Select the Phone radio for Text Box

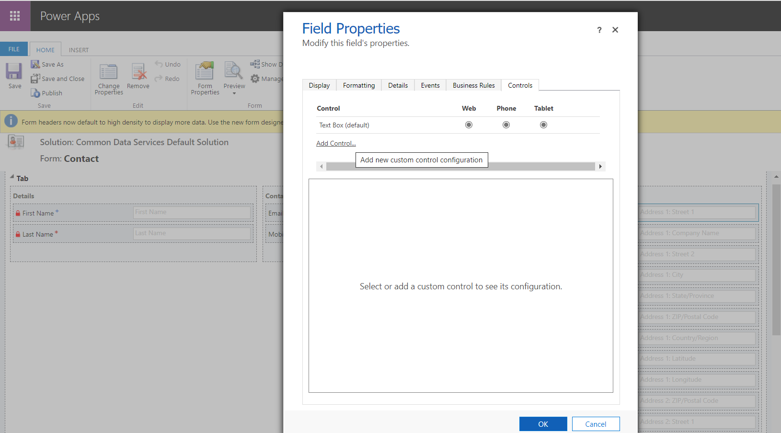(506, 125)
